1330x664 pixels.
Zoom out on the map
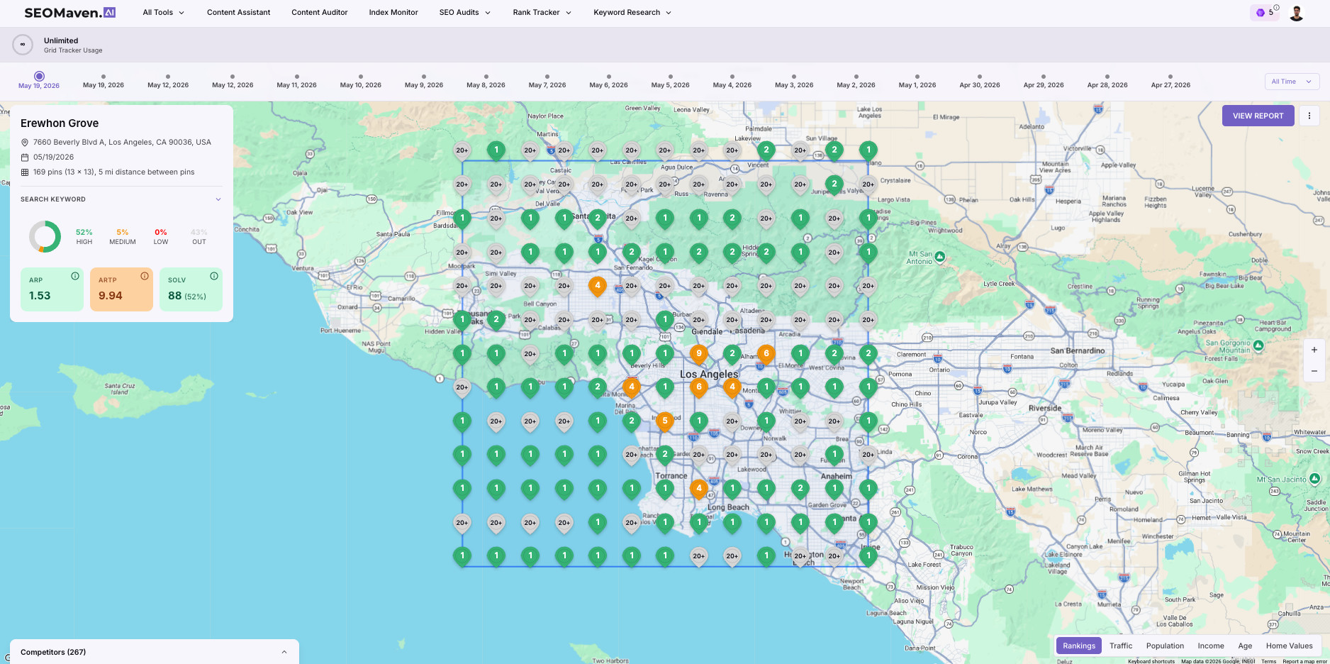(x=1314, y=371)
